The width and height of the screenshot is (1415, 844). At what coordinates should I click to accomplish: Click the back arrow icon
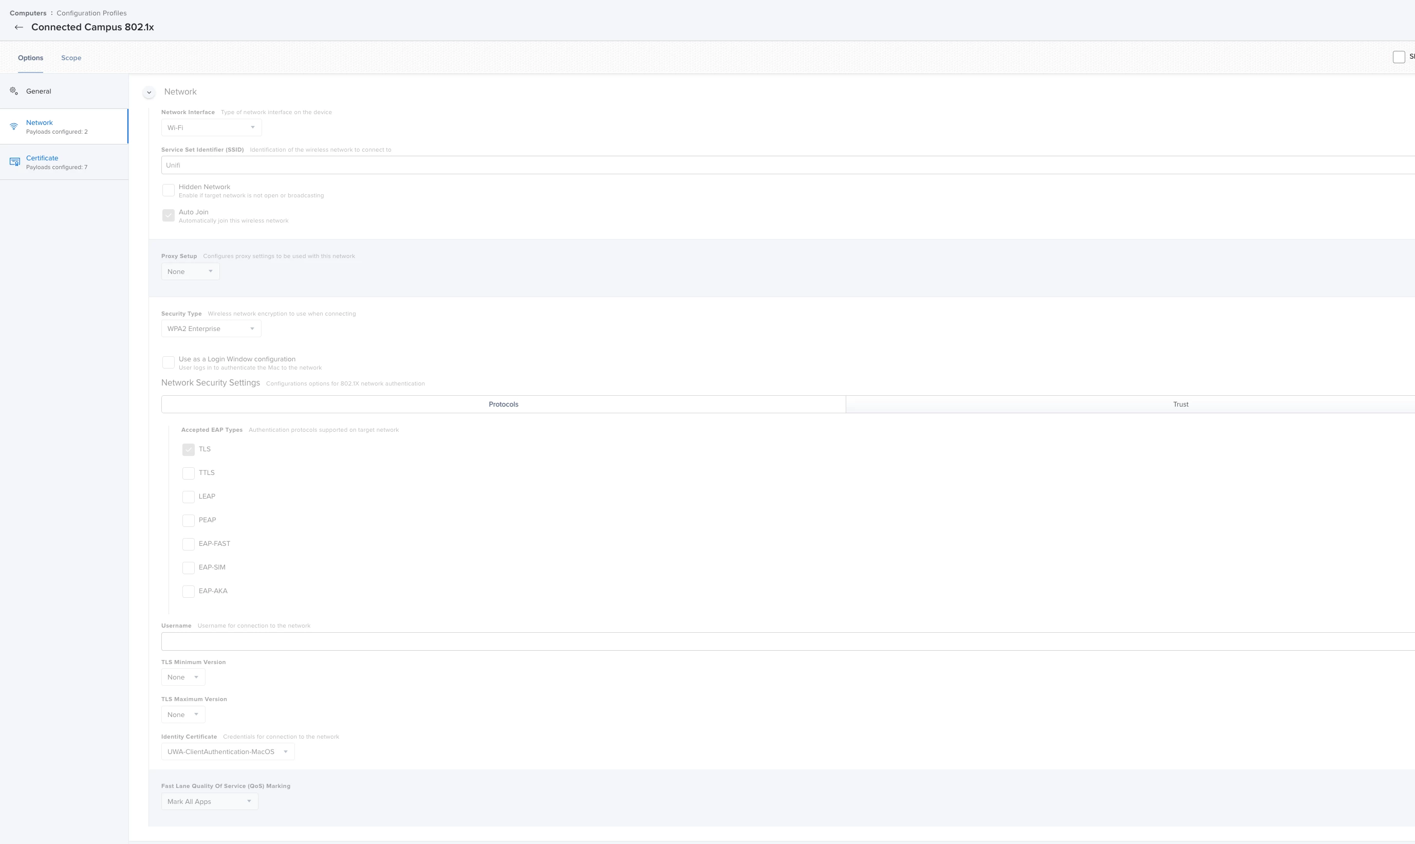[19, 27]
